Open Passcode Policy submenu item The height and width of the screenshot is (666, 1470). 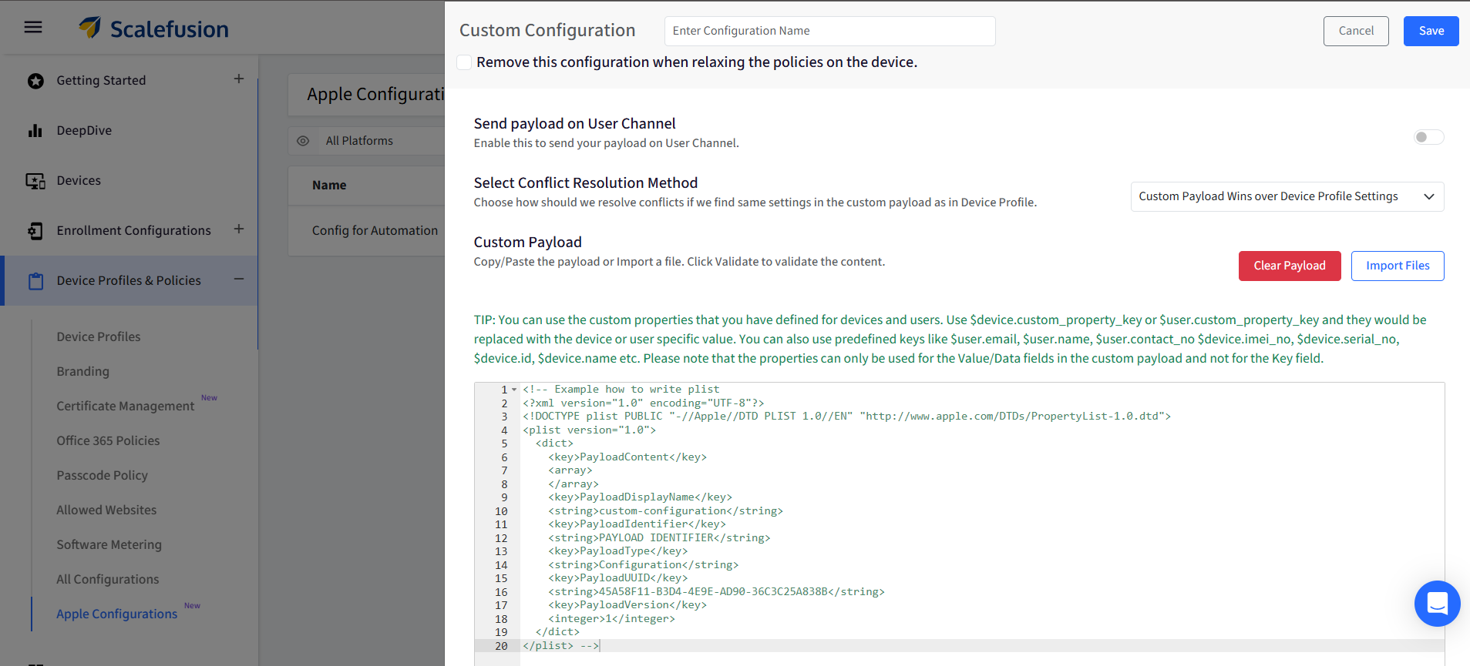coord(102,475)
